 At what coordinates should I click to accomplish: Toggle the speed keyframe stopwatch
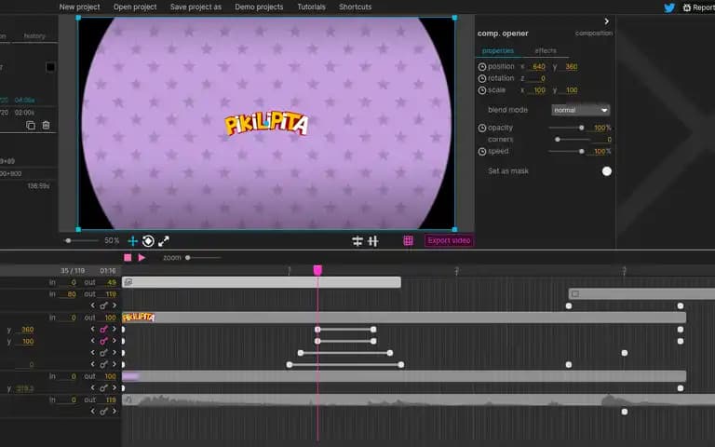[x=482, y=152]
